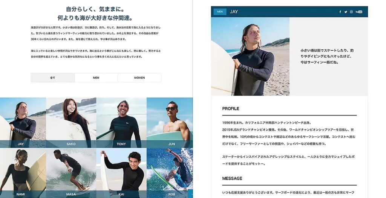Open JUN's profile thumbnail
Screen dimensions: 386x198
tap(170, 122)
